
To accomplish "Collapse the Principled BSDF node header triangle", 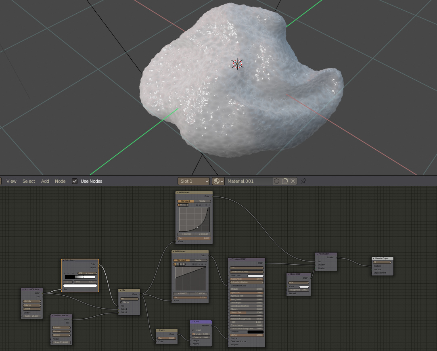I will [230, 259].
